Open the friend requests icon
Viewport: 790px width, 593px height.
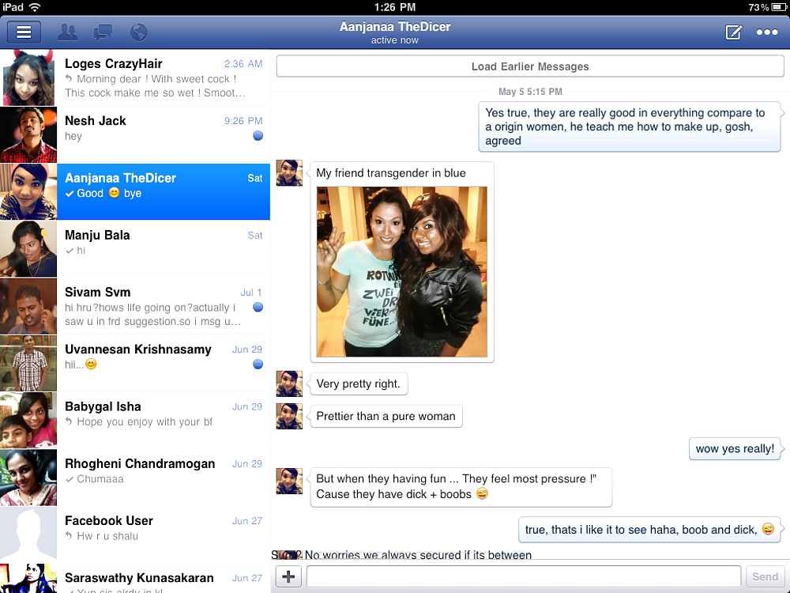[68, 32]
